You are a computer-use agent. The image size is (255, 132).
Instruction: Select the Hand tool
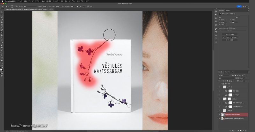(2, 60)
